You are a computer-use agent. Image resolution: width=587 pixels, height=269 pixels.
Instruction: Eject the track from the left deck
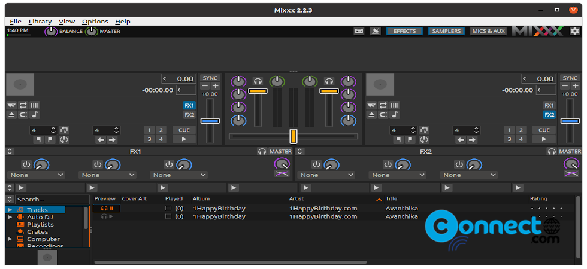pyautogui.click(x=11, y=115)
